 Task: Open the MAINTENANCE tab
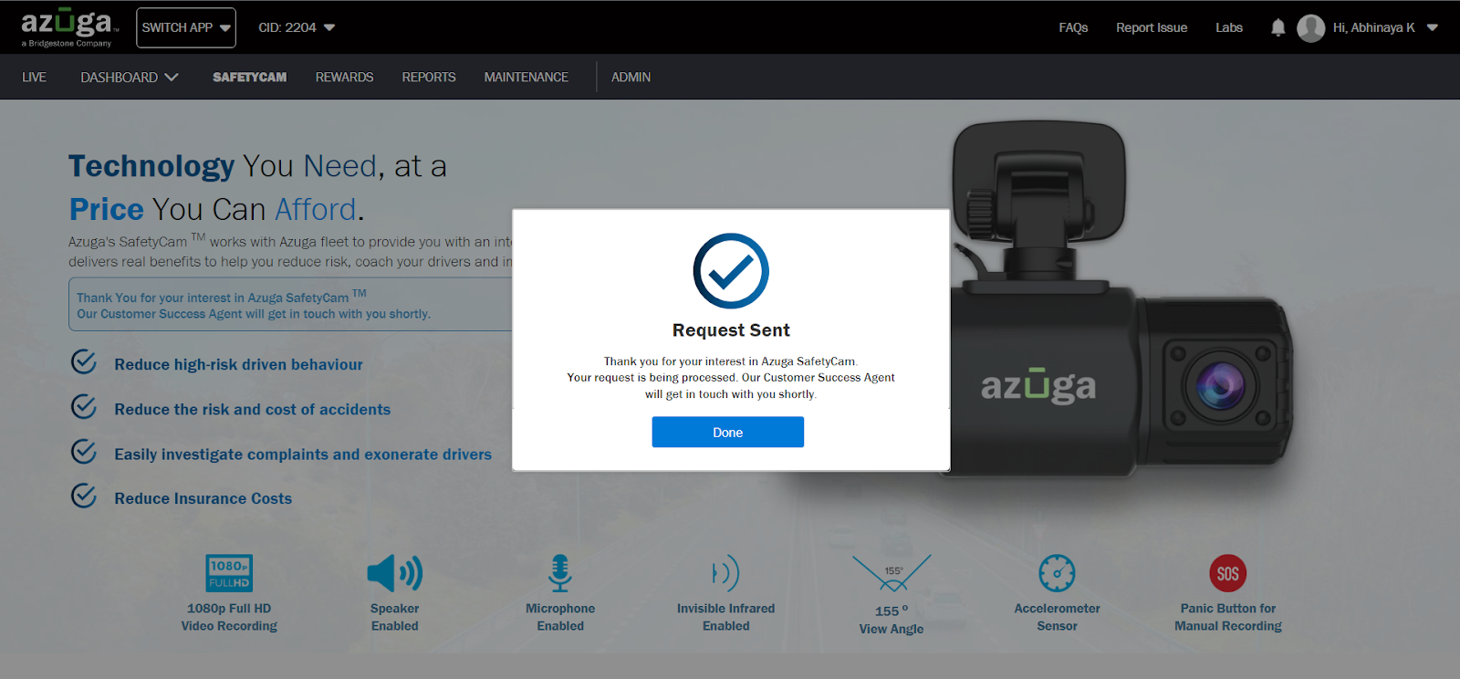point(526,78)
